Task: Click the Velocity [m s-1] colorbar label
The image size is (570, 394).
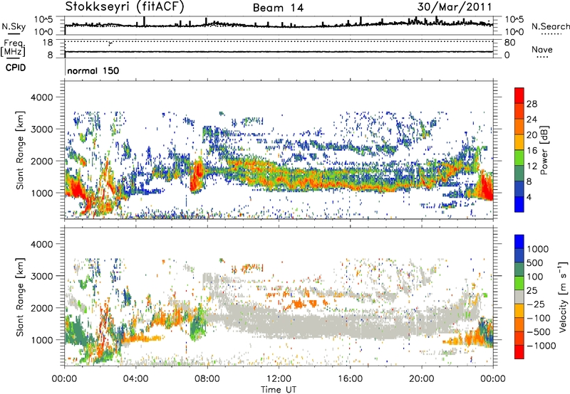Action: click(563, 297)
